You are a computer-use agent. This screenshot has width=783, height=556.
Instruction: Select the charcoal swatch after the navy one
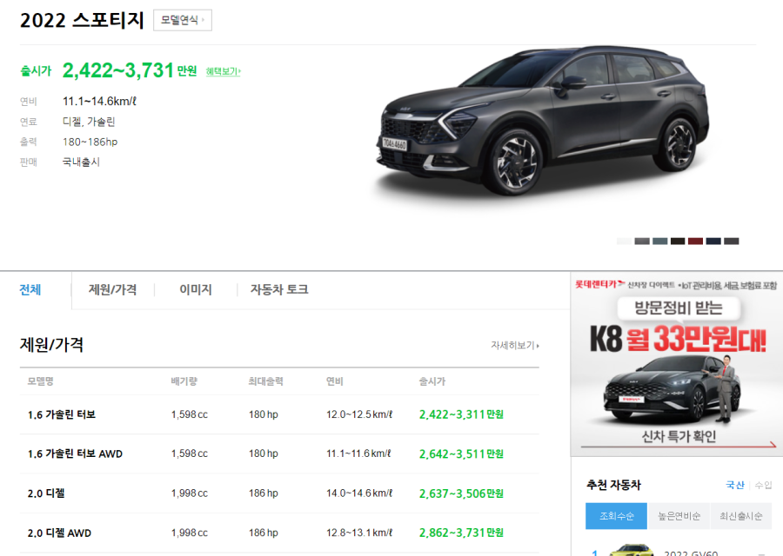pyautogui.click(x=732, y=242)
